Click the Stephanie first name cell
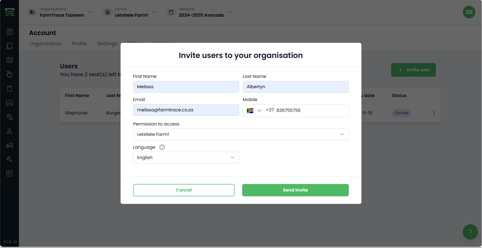The width and height of the screenshot is (482, 248). (x=76, y=113)
